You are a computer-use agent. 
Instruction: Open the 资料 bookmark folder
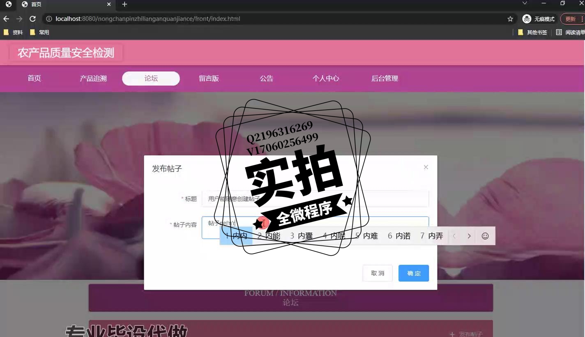point(13,32)
